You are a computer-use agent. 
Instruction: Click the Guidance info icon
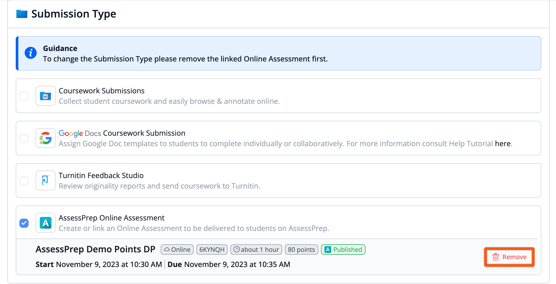[x=31, y=53]
